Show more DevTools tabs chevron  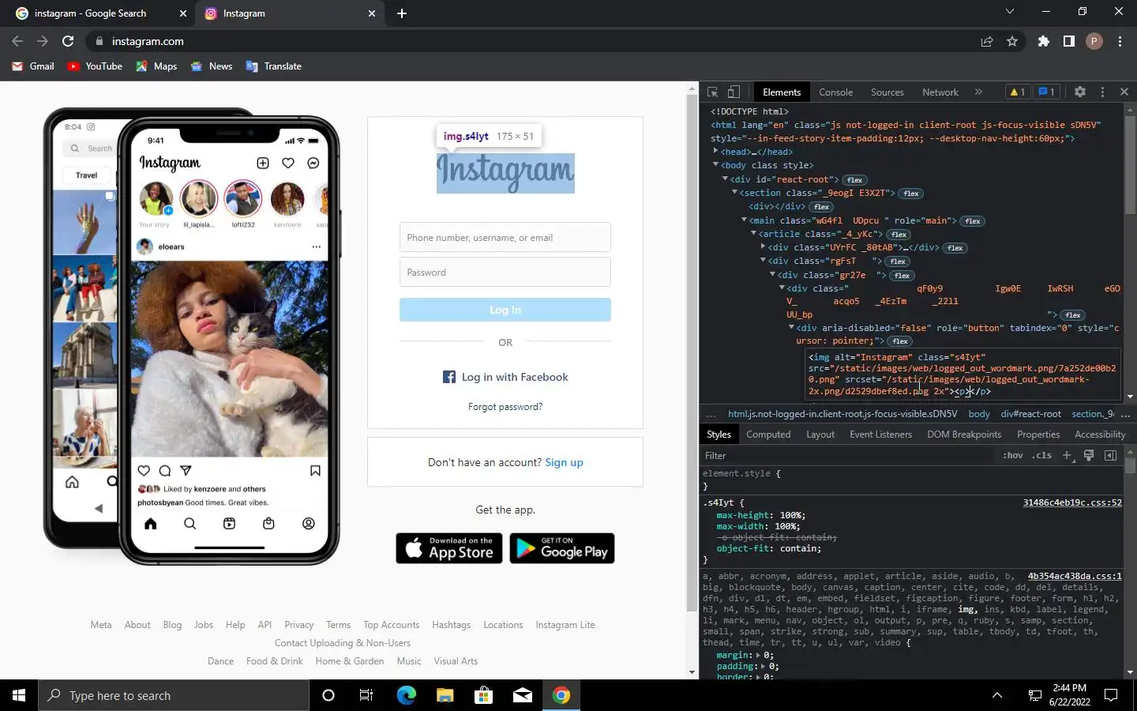(x=978, y=92)
